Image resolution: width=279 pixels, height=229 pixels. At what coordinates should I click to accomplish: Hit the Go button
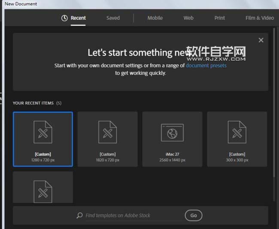click(194, 216)
